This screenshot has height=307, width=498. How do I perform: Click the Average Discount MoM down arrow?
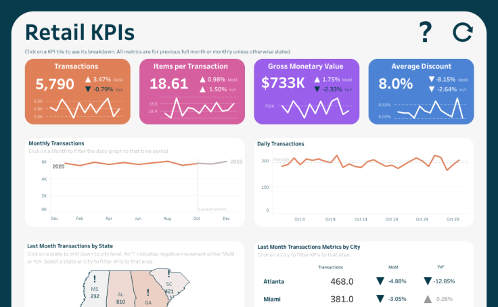[x=431, y=79]
